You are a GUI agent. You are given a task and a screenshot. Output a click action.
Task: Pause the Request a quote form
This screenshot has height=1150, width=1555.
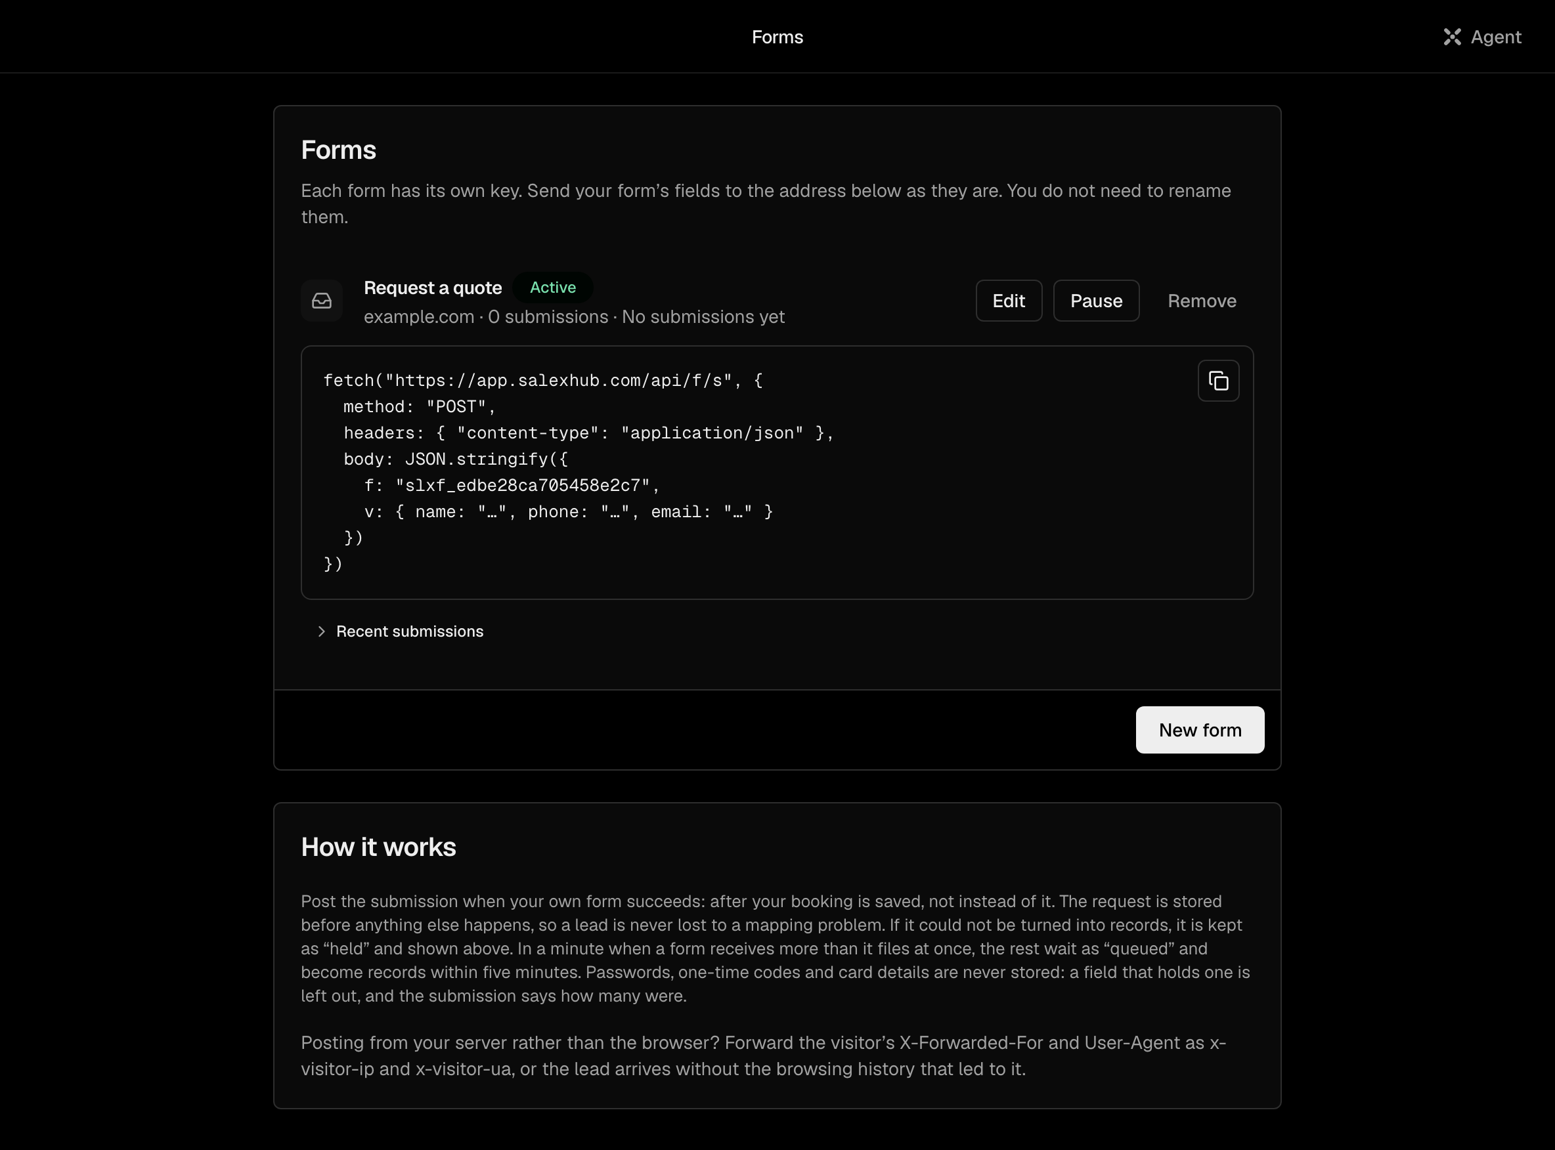click(x=1096, y=301)
